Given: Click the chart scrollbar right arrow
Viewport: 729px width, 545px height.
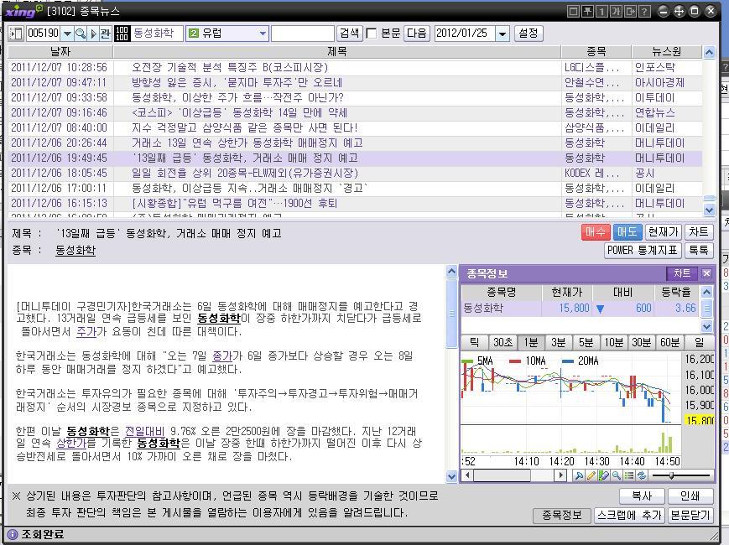Looking at the screenshot, I should click(560, 475).
